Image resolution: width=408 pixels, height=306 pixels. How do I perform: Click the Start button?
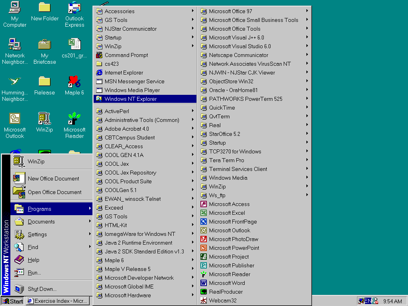pos(13,301)
